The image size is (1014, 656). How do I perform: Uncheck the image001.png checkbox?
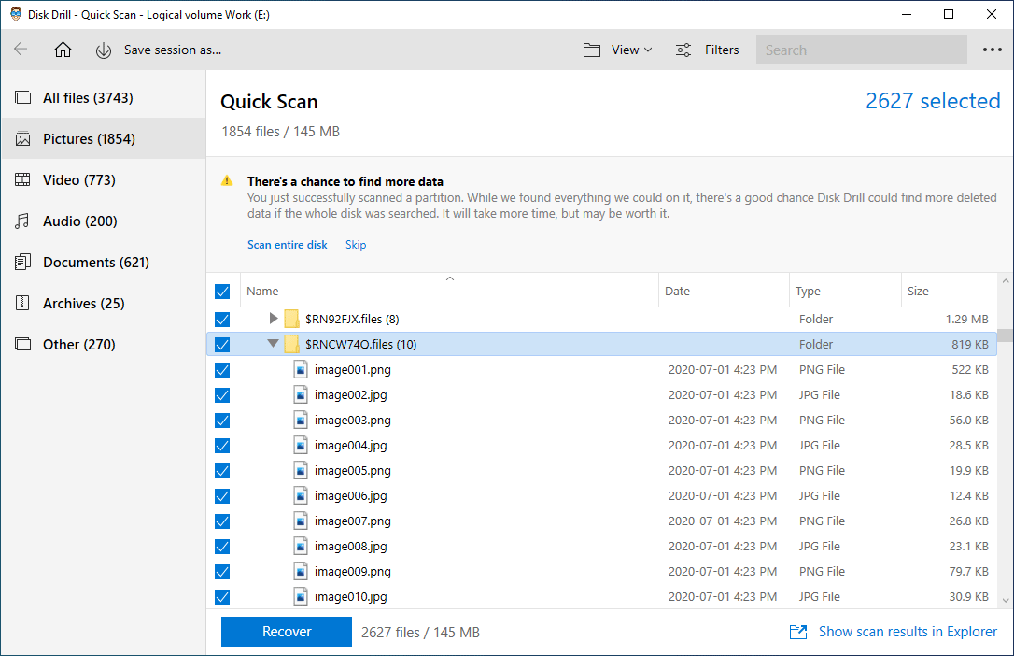point(222,369)
